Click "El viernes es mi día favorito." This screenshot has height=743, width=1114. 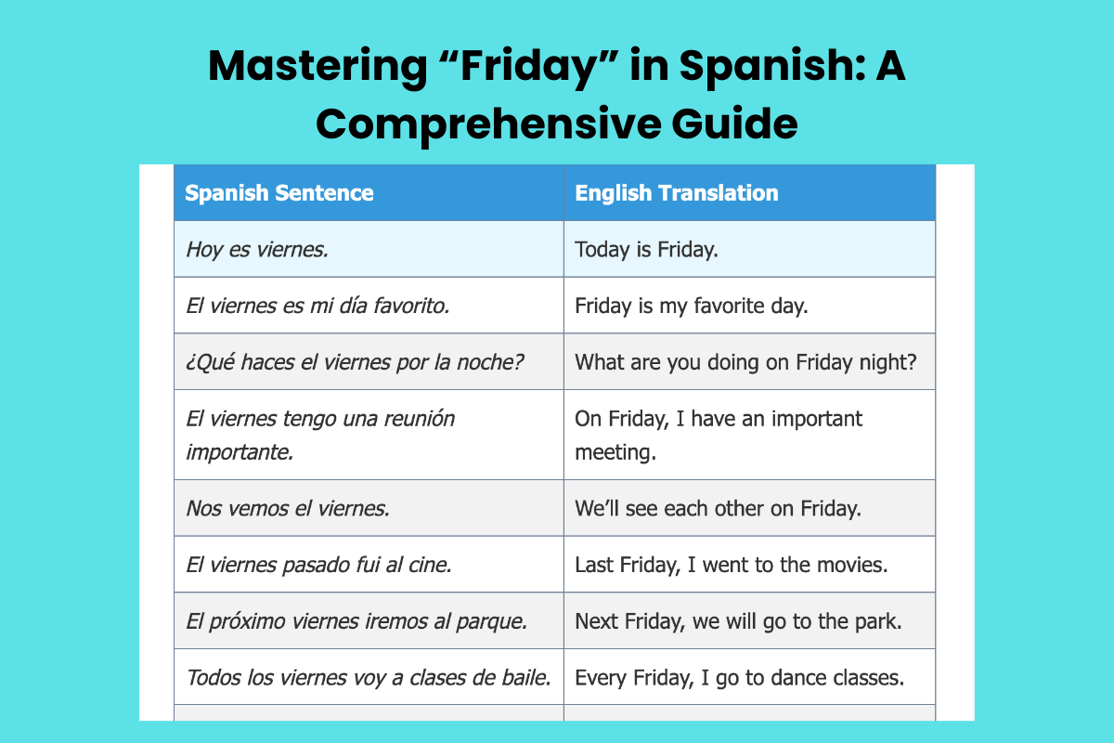[x=317, y=306]
